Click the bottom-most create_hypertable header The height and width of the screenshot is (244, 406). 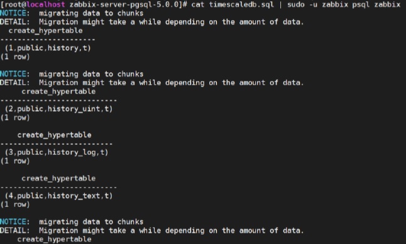(55, 240)
